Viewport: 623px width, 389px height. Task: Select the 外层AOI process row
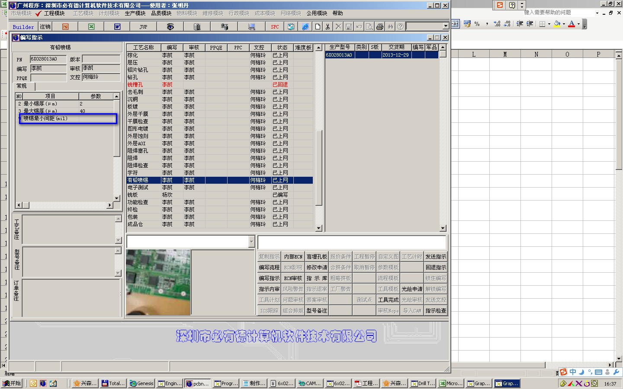(220, 143)
